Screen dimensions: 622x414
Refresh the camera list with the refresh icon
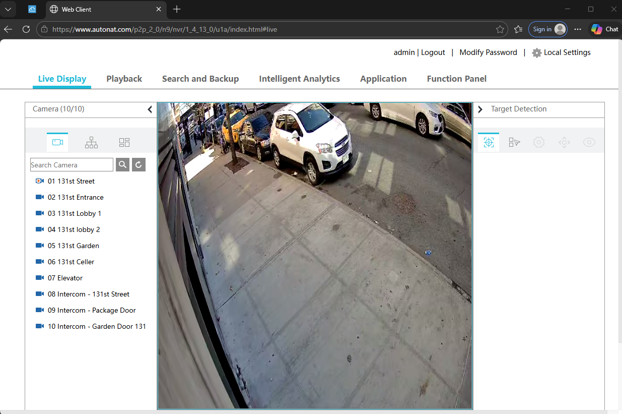tap(139, 164)
